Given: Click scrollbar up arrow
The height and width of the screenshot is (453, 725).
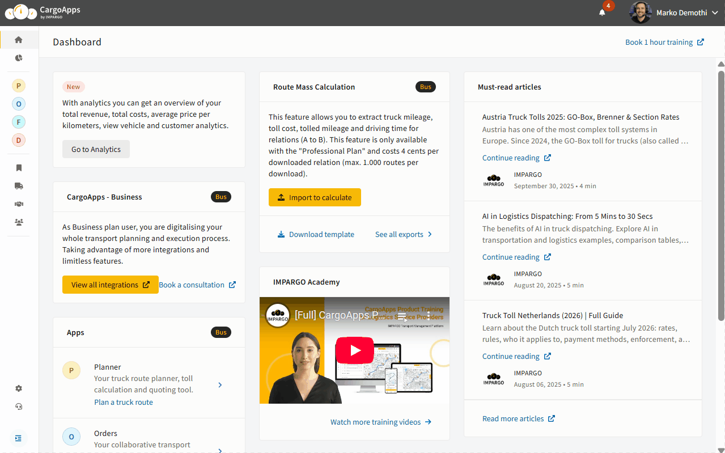Looking at the screenshot, I should click(721, 63).
